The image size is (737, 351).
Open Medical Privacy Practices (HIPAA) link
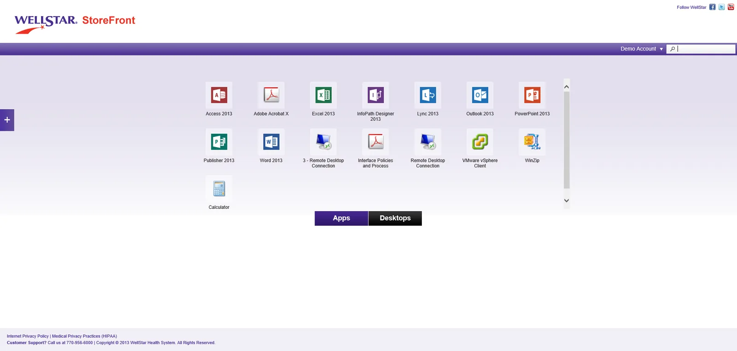(x=84, y=336)
